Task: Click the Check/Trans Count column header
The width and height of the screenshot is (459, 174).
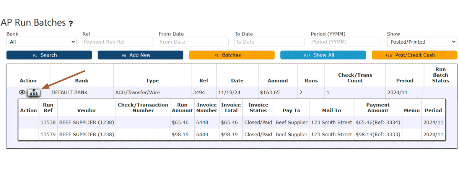Action: coord(355,78)
